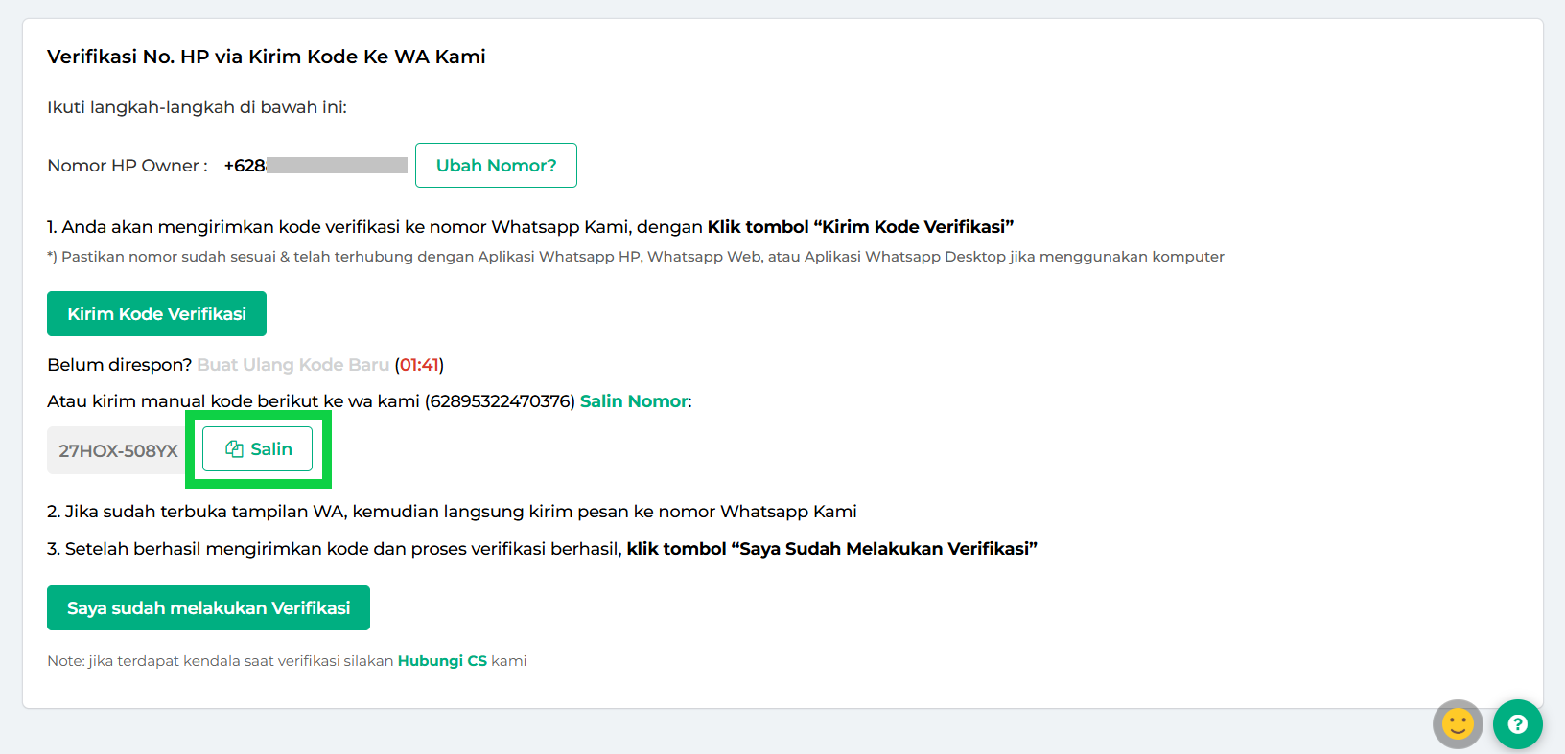This screenshot has width=1565, height=754.
Task: Click the "Verifikasi No. HP" page heading
Action: click(266, 57)
